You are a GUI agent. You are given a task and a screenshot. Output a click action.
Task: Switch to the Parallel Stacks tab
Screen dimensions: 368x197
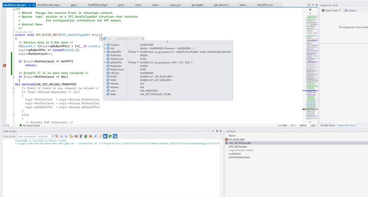(327, 125)
